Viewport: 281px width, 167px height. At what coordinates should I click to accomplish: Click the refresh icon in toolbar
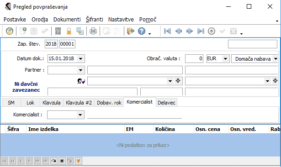(10, 31)
